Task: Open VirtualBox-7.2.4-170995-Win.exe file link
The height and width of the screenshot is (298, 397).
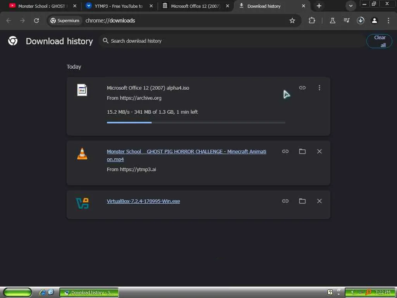Action: click(143, 201)
